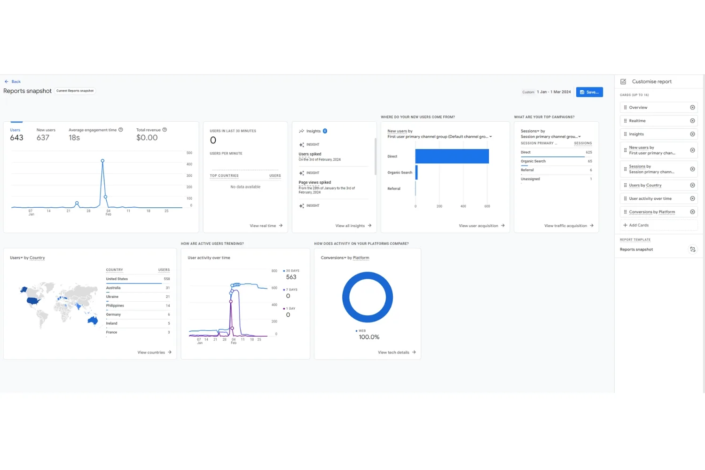705x470 pixels.
Task: Click the 1 Jan - 1 Mar 2024 date range
Action: (554, 92)
